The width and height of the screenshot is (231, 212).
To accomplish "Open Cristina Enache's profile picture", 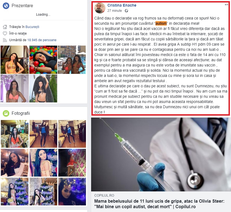I will click(100, 8).
